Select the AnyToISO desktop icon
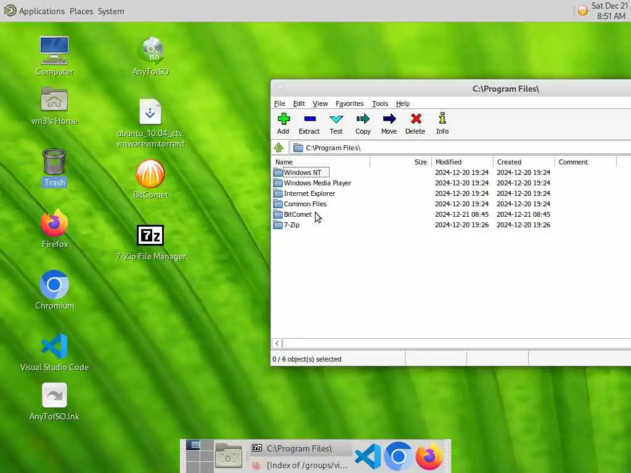Image resolution: width=631 pixels, height=473 pixels. (x=151, y=56)
